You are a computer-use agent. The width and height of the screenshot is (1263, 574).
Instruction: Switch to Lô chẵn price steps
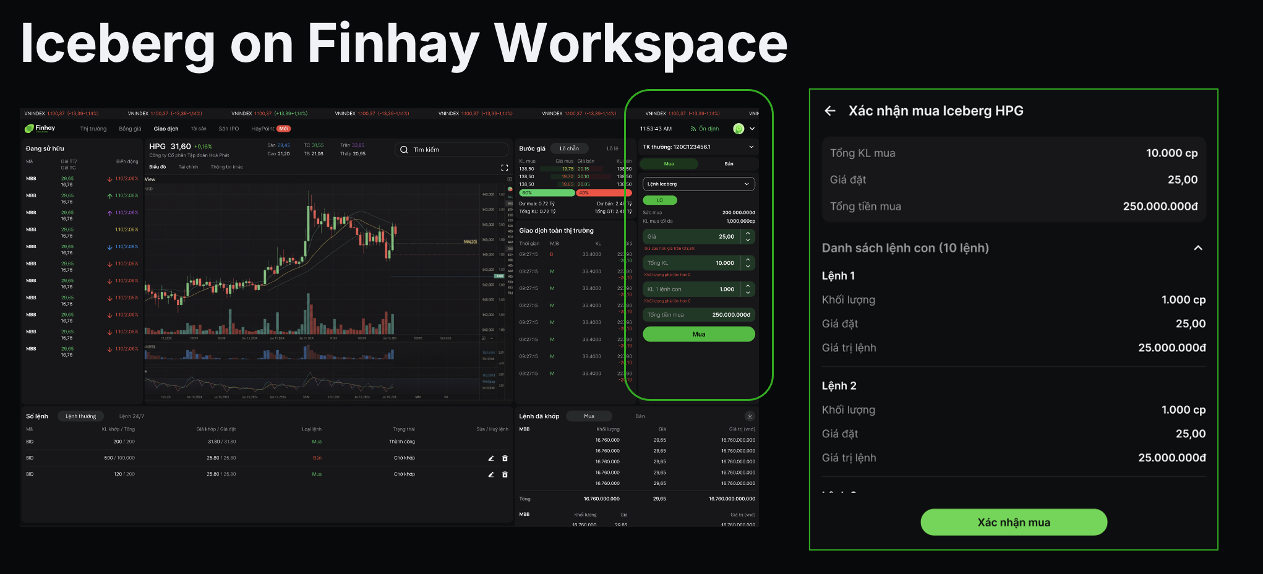tap(569, 148)
